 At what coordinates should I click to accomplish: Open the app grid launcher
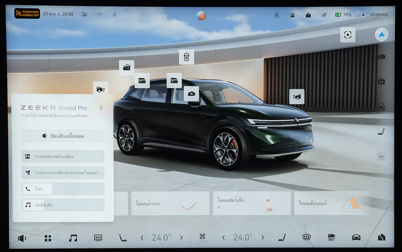[x=48, y=238]
